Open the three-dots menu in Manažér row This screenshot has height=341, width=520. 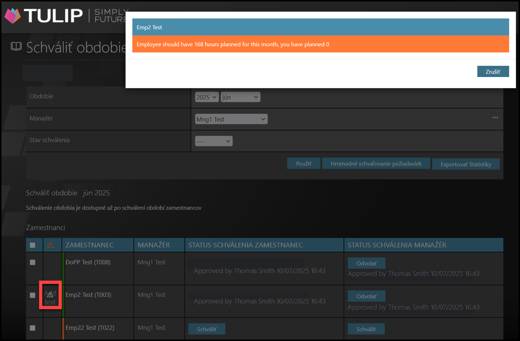point(495,118)
